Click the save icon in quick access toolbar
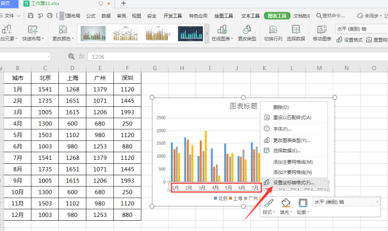Screen dimensions: 388x231 click(31, 15)
